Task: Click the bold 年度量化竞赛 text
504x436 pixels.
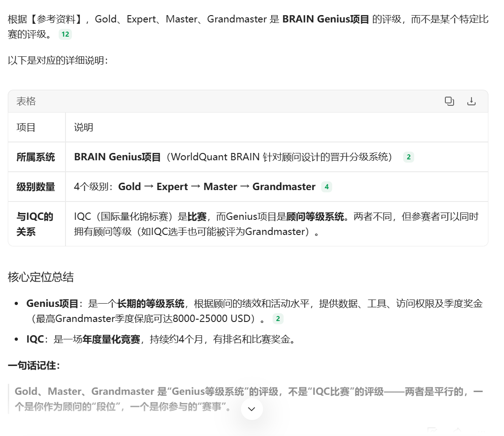Action: tap(111, 339)
